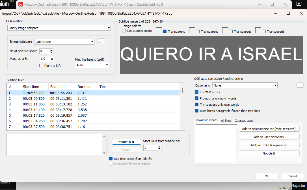Click the fourth palette color swatch

tap(258, 30)
